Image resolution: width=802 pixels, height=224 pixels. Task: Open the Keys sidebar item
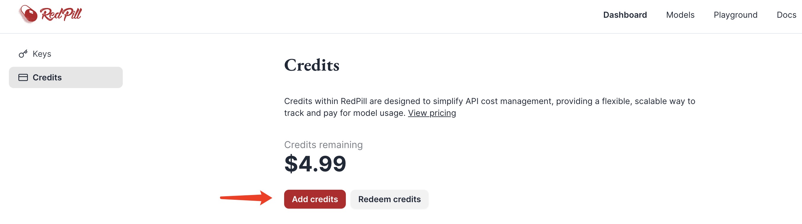[x=66, y=54]
